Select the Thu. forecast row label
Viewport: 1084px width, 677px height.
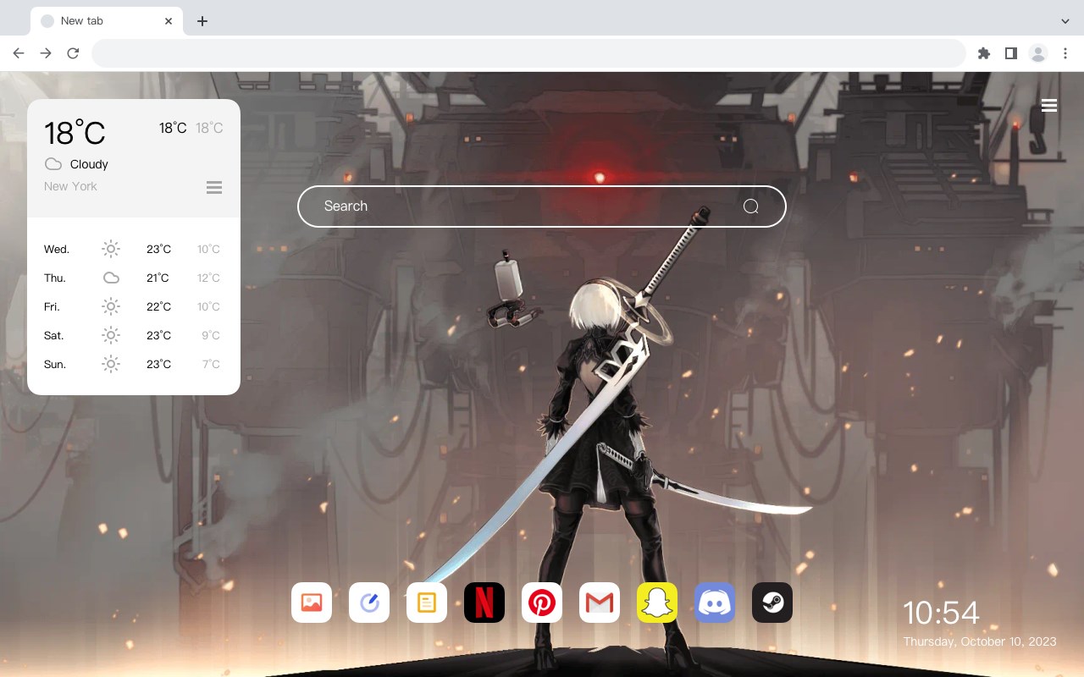[x=55, y=278]
